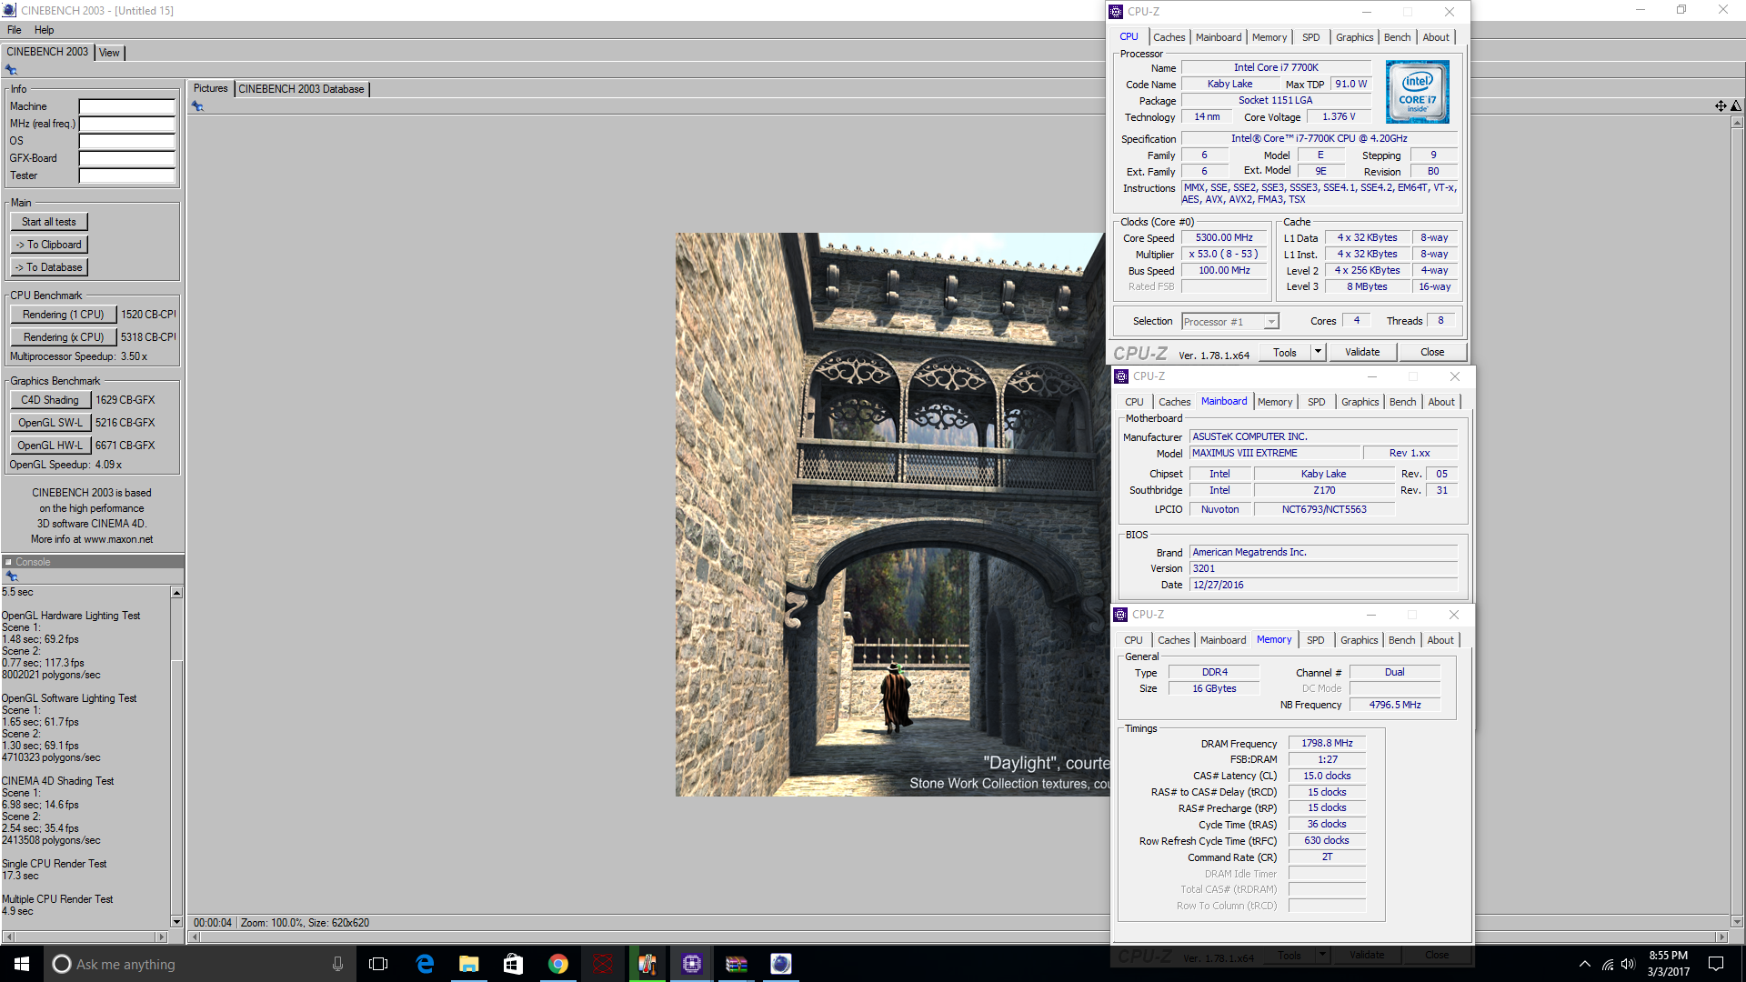Switch to CPU-Z via its taskbar icon
1746x982 pixels.
click(x=692, y=964)
